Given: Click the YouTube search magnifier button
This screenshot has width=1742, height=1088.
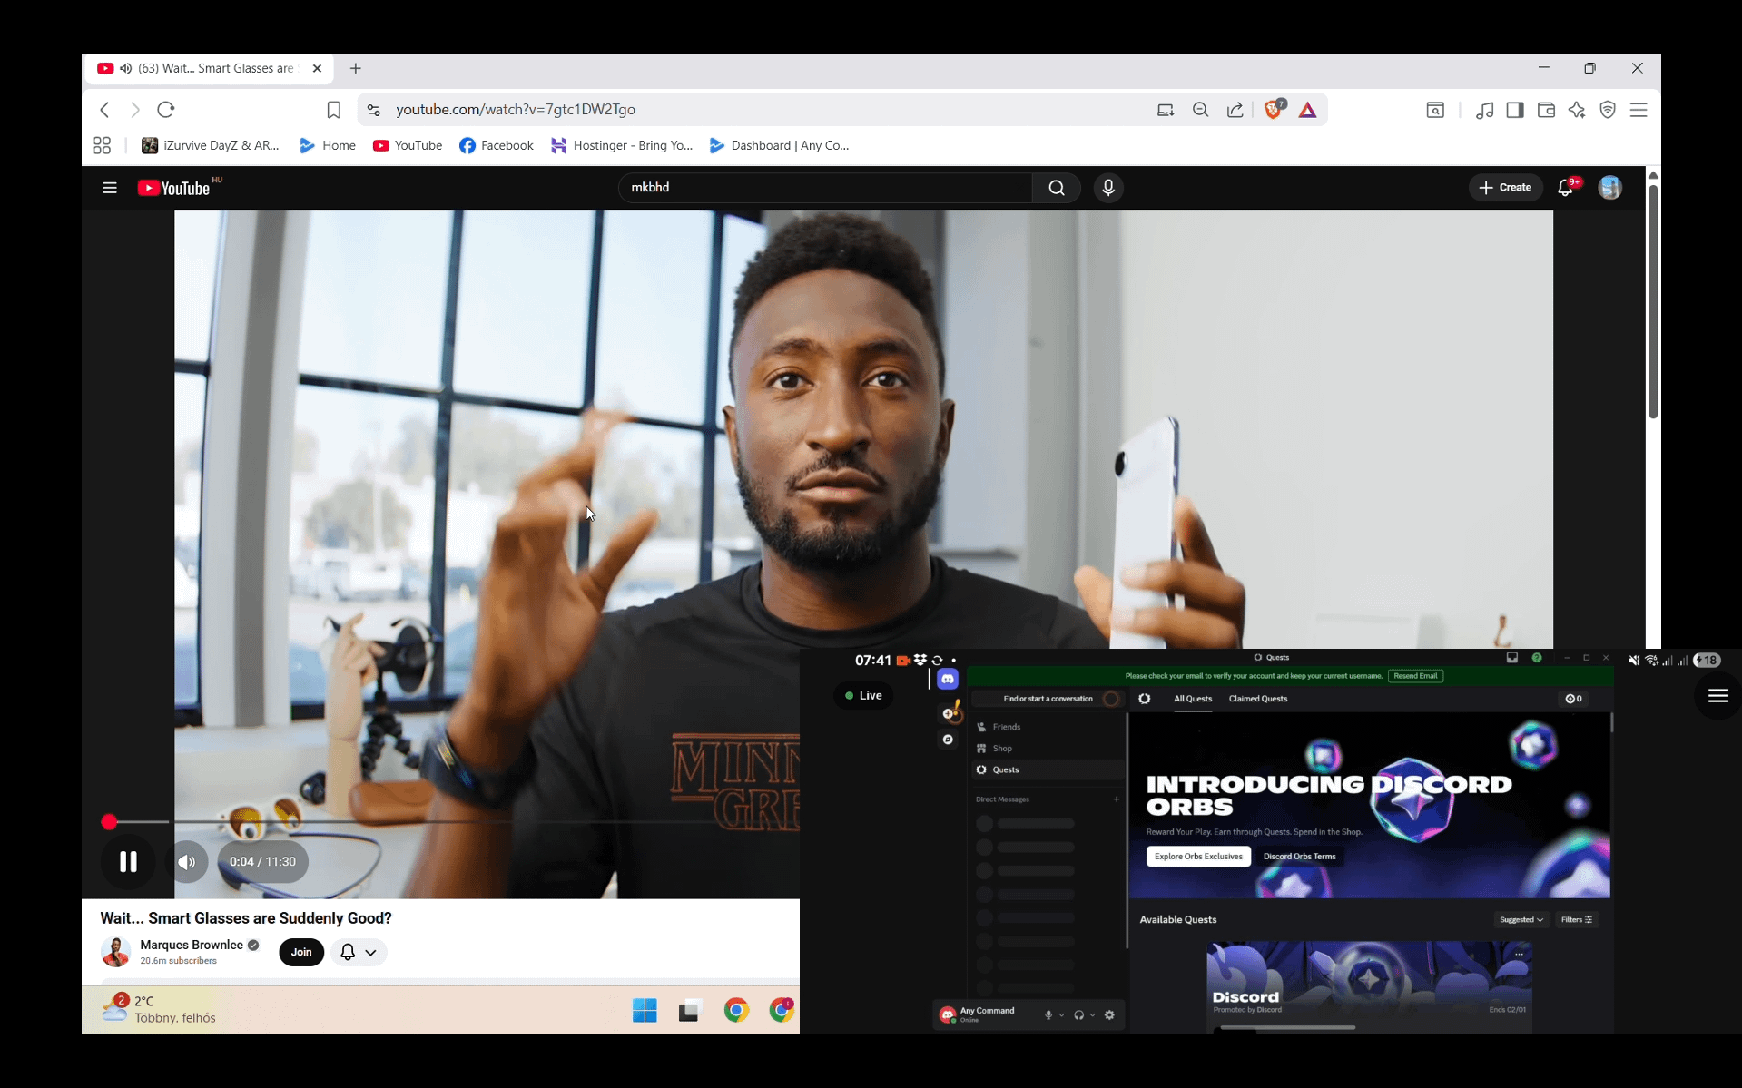Looking at the screenshot, I should pyautogui.click(x=1056, y=188).
